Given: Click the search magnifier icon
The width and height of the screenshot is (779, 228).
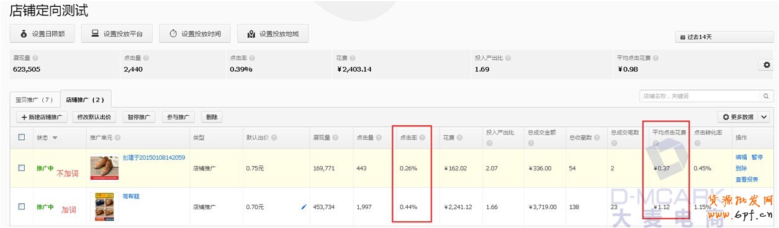Looking at the screenshot, I should point(767,96).
